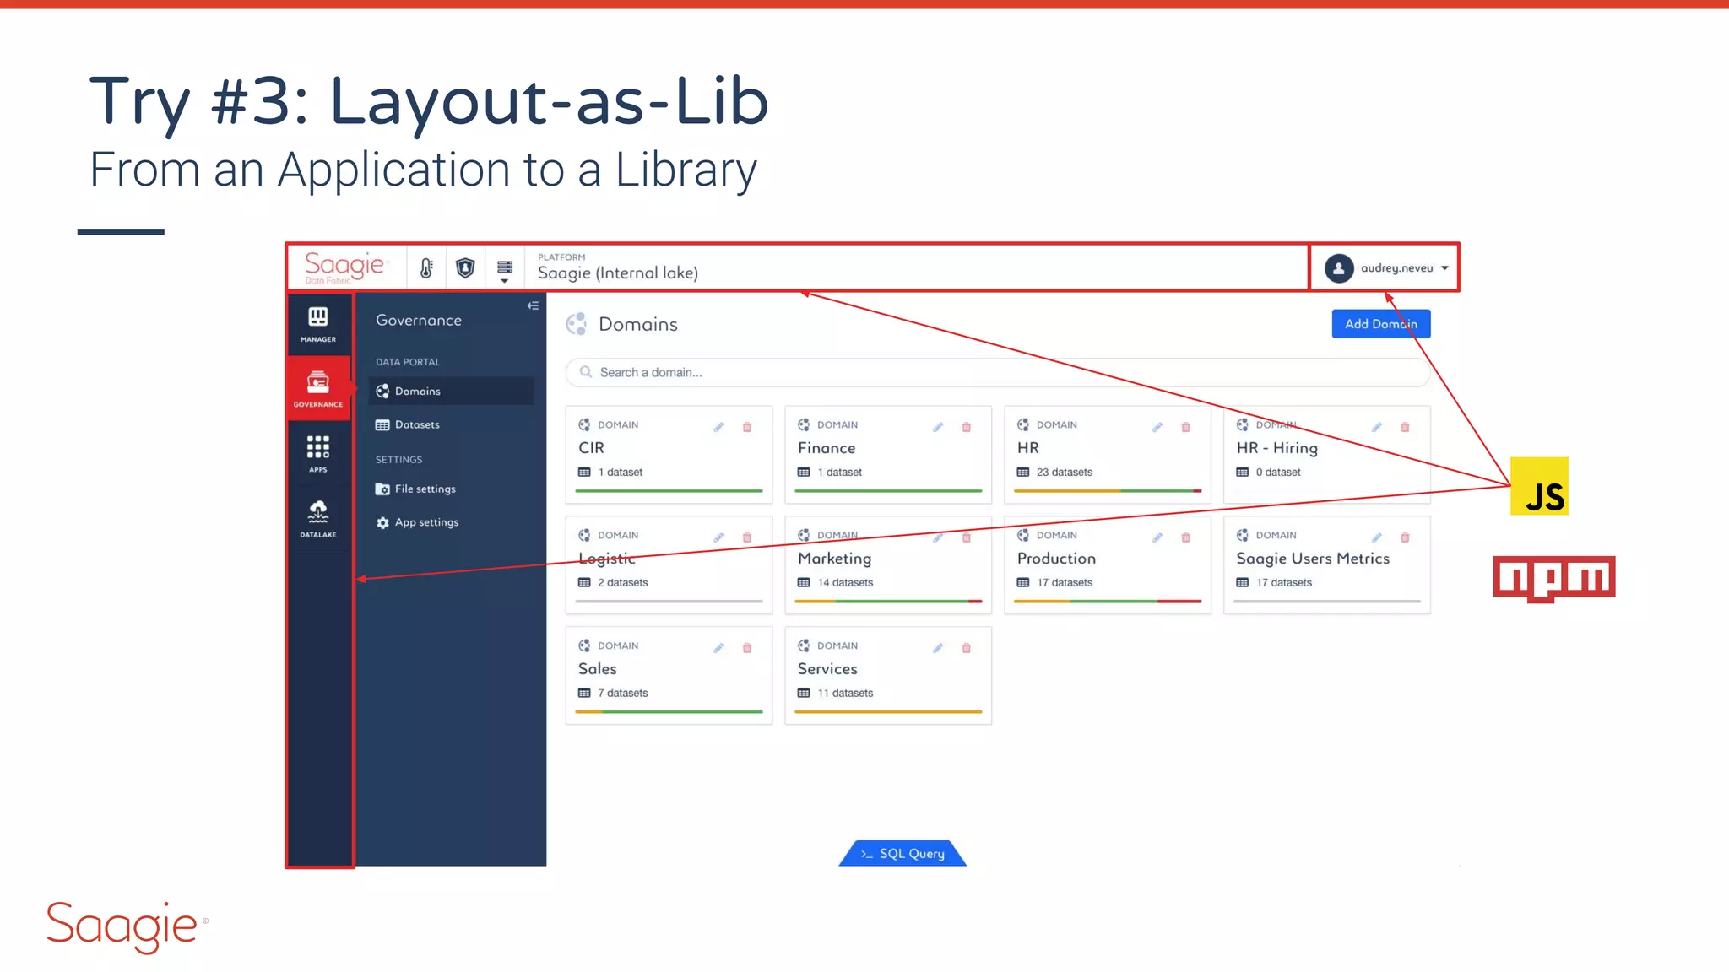
Task: Edit the Marketing domain pencil icon
Action: [x=937, y=537]
